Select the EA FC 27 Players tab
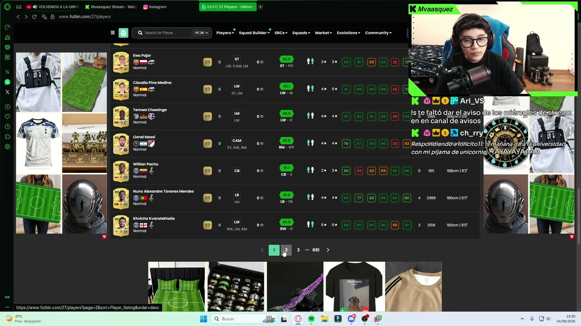581x326 pixels. [227, 7]
